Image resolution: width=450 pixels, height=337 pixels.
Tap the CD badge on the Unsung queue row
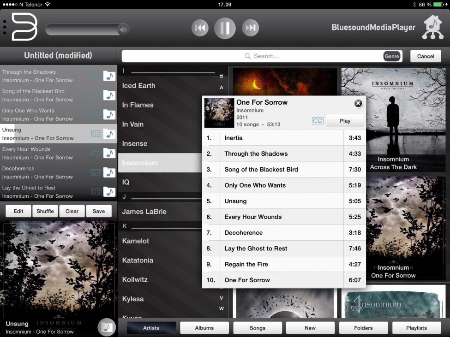tap(96, 134)
